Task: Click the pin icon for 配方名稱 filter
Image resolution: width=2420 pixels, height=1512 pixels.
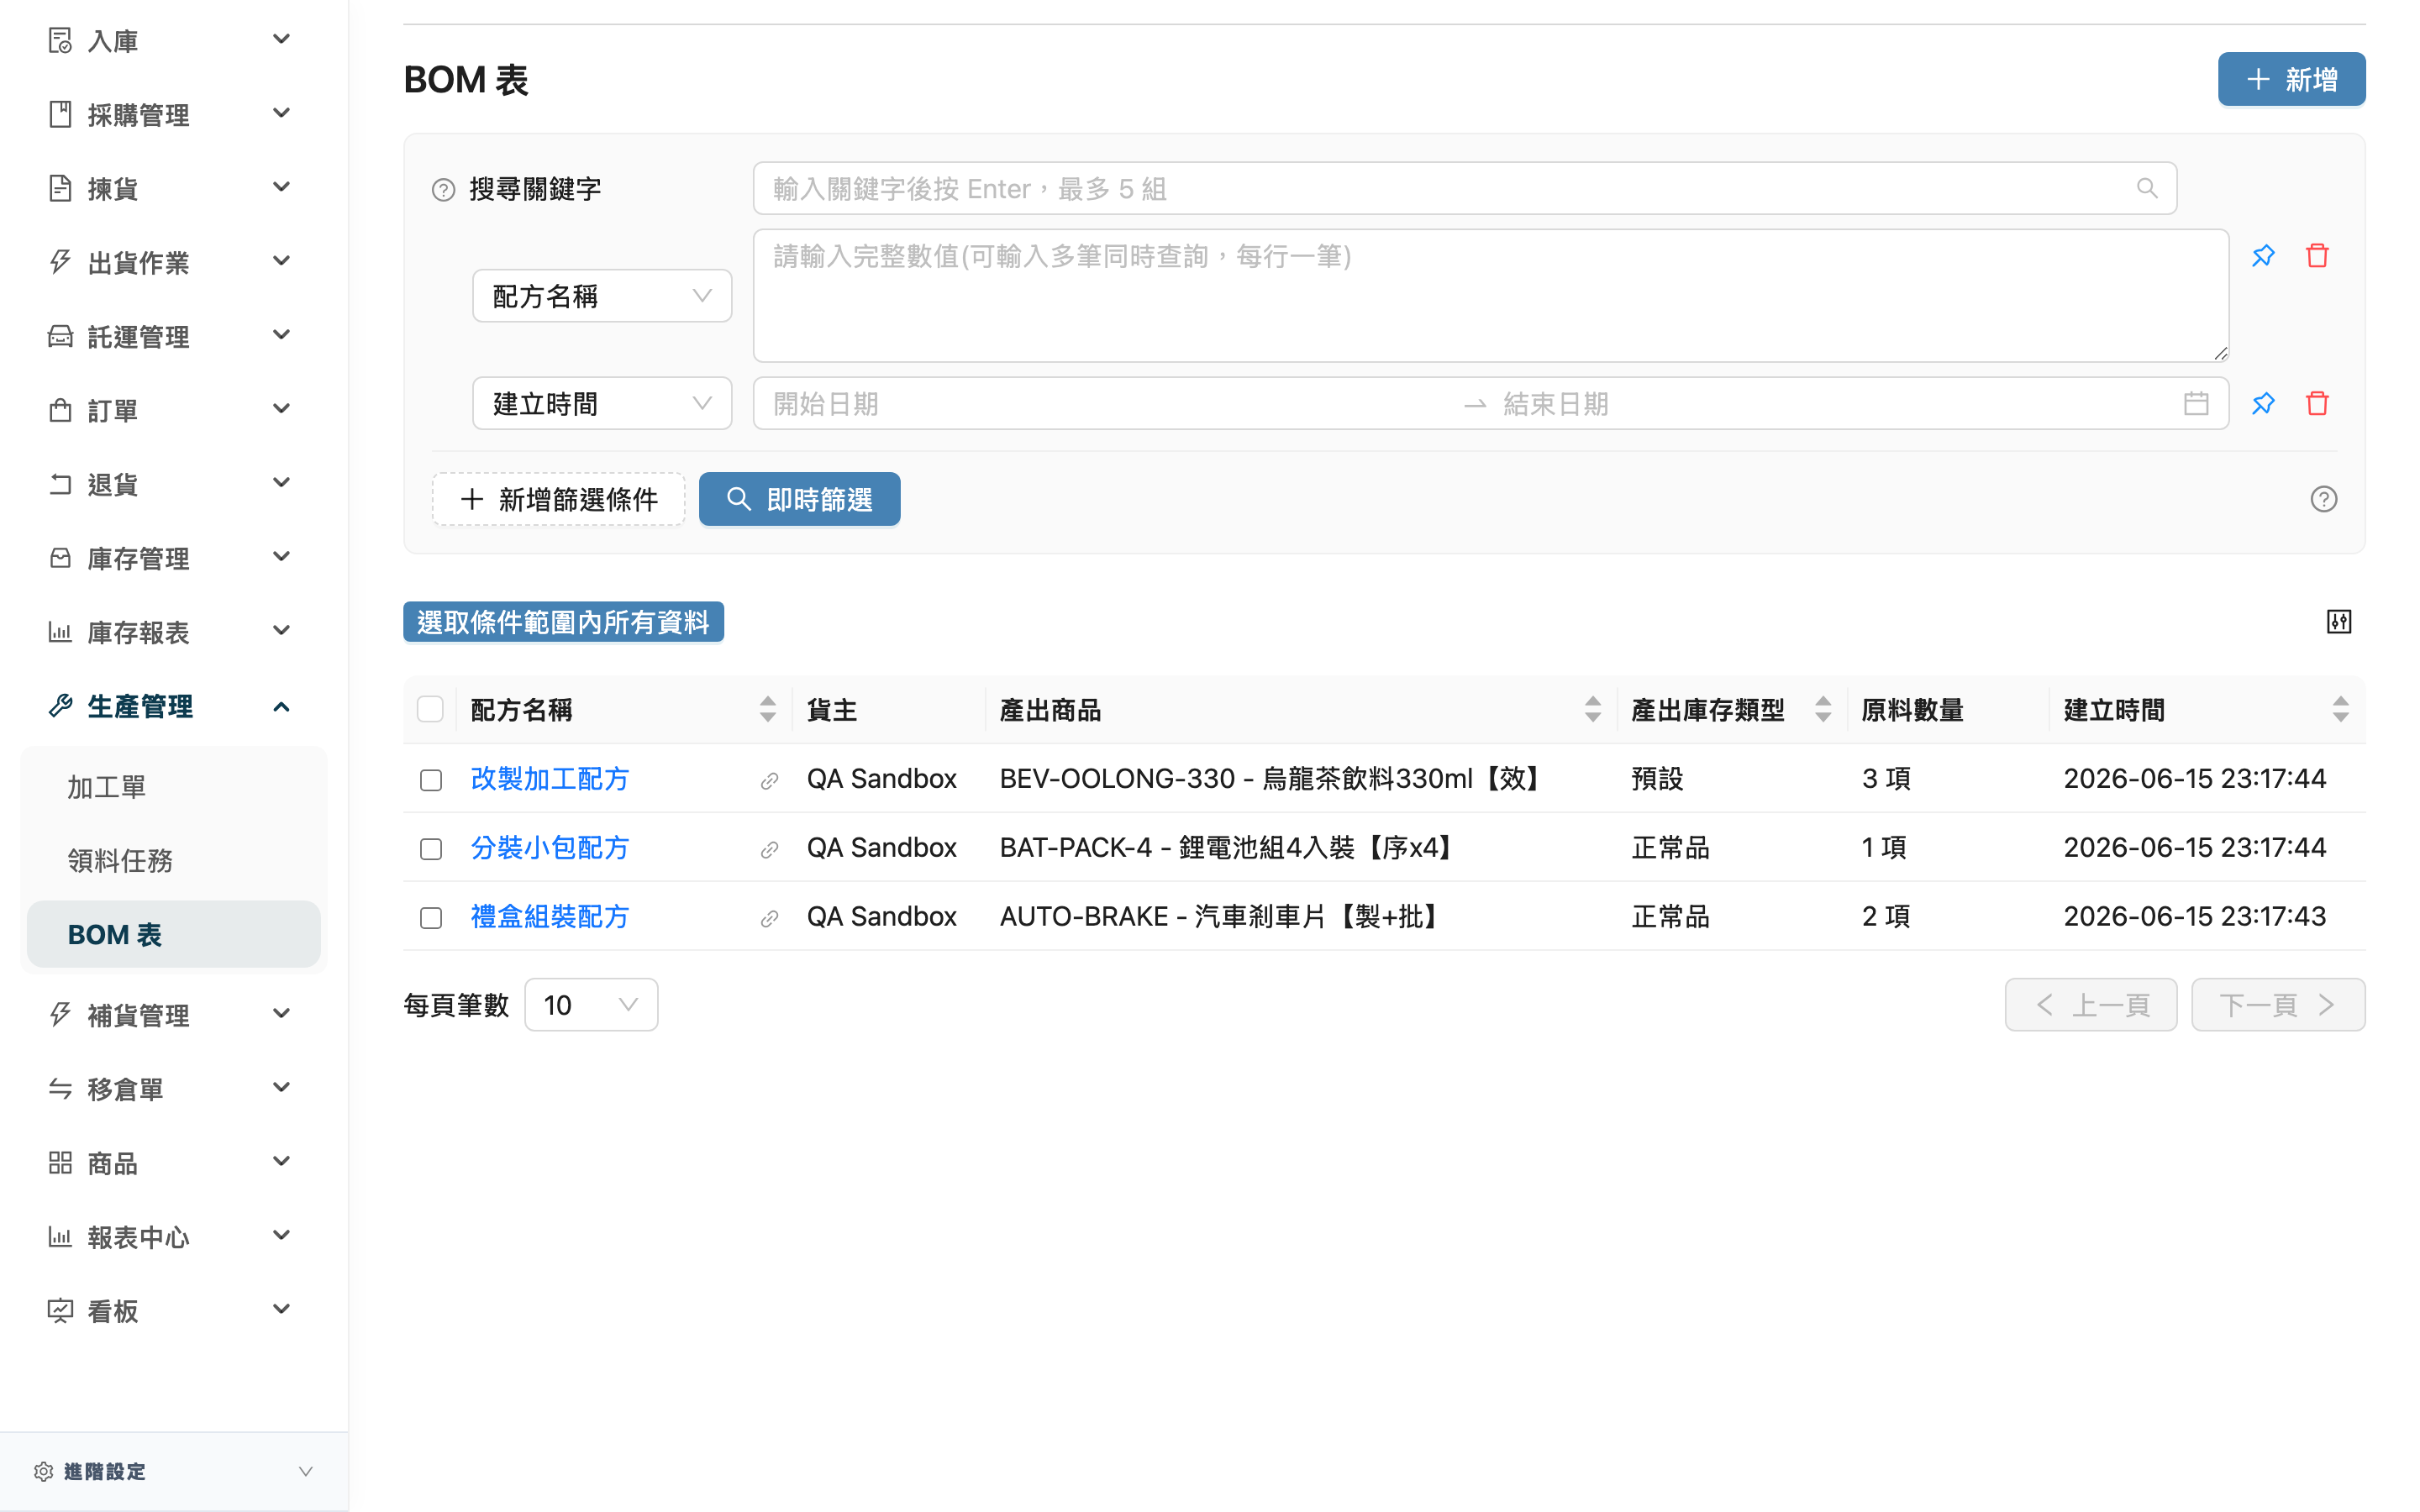Action: (2263, 256)
